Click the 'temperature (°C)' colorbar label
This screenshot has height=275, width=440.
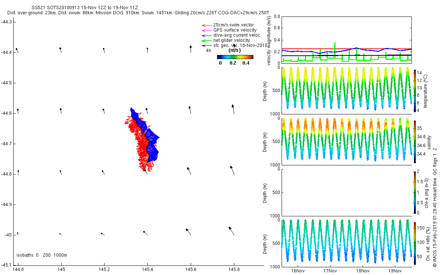426,91
